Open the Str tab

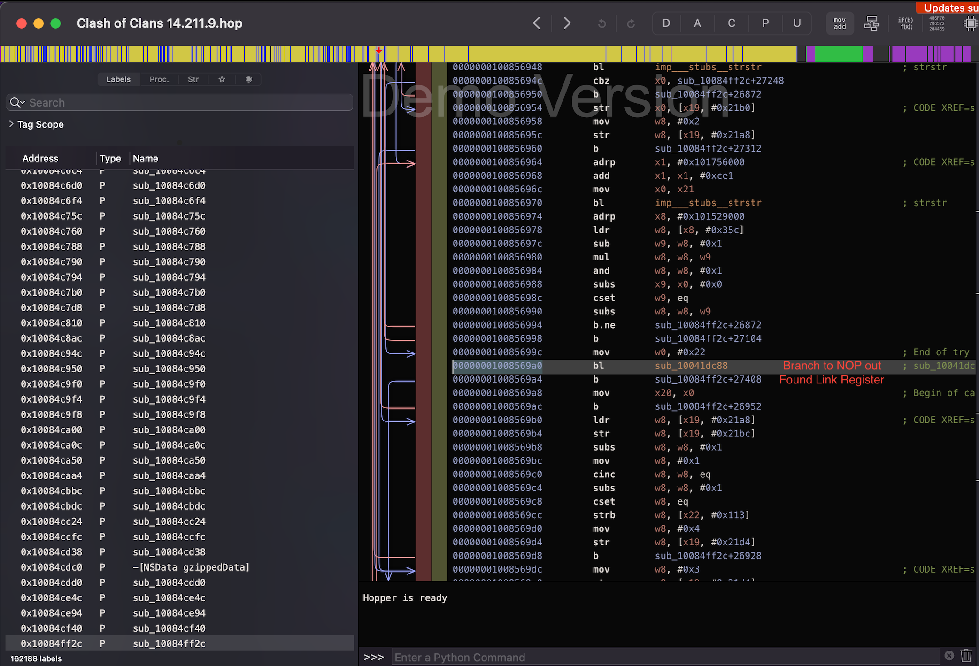point(193,79)
